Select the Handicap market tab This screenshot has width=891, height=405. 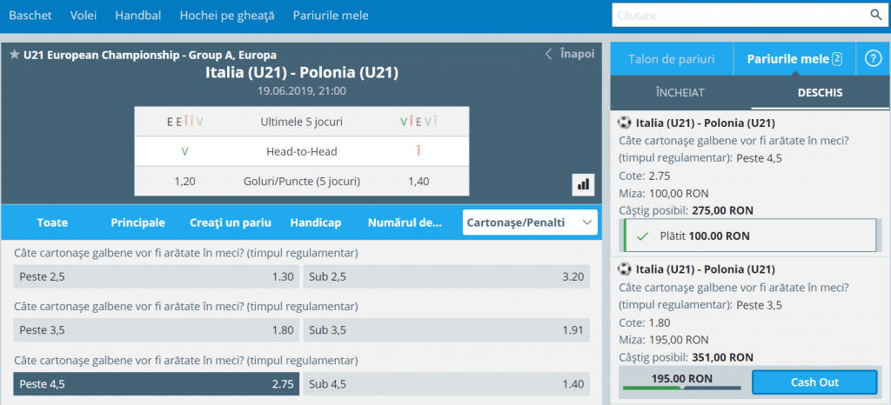(x=317, y=222)
